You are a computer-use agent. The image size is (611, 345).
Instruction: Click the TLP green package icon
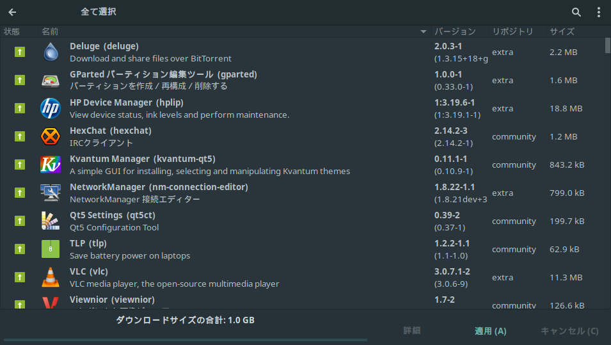51,249
